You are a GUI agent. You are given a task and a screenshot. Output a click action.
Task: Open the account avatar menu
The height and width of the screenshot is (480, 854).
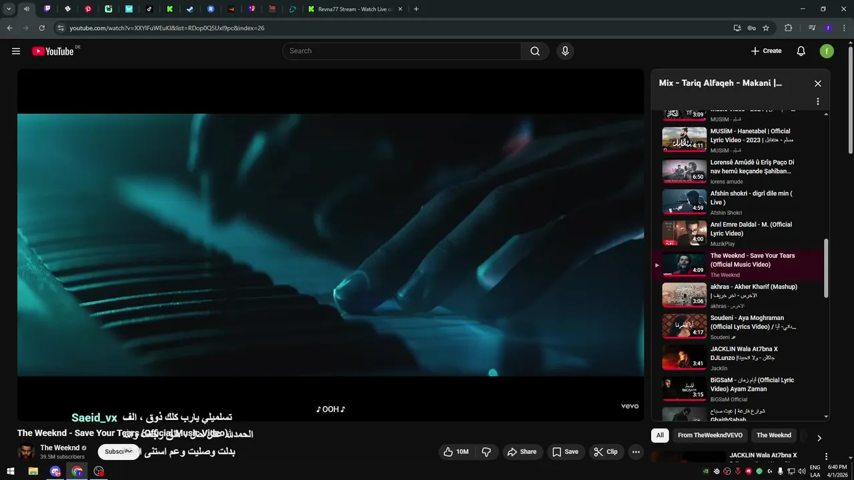[x=827, y=51]
